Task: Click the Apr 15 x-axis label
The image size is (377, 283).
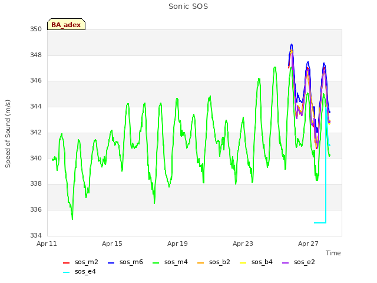Action: [x=112, y=243]
